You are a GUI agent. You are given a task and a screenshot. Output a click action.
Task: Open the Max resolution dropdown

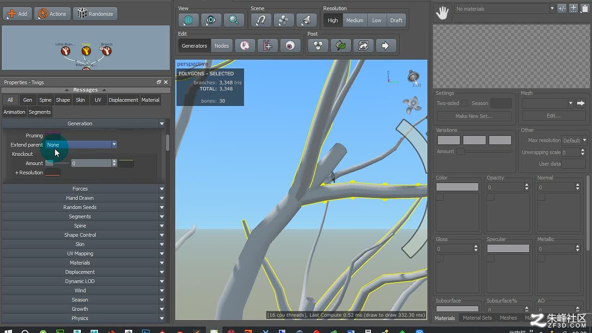[574, 140]
